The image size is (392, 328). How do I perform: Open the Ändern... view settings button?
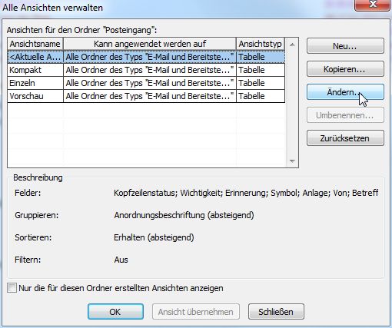point(345,92)
